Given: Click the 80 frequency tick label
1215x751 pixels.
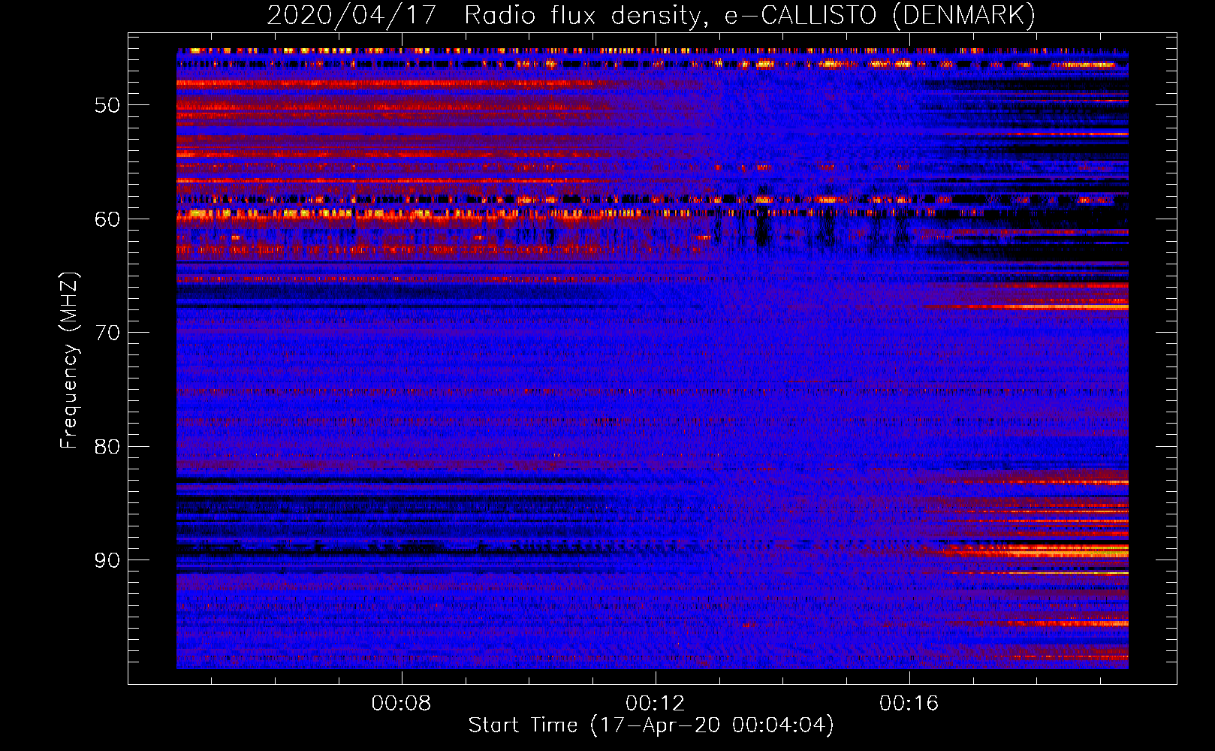Looking at the screenshot, I should 107,447.
